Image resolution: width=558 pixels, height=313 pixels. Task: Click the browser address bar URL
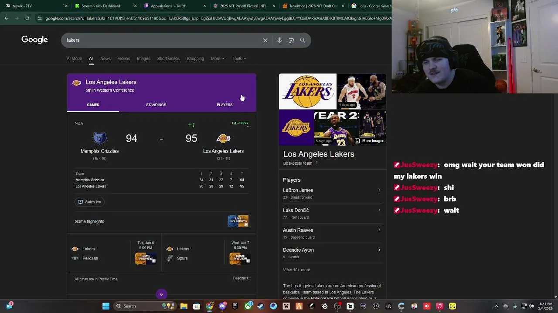[218, 18]
